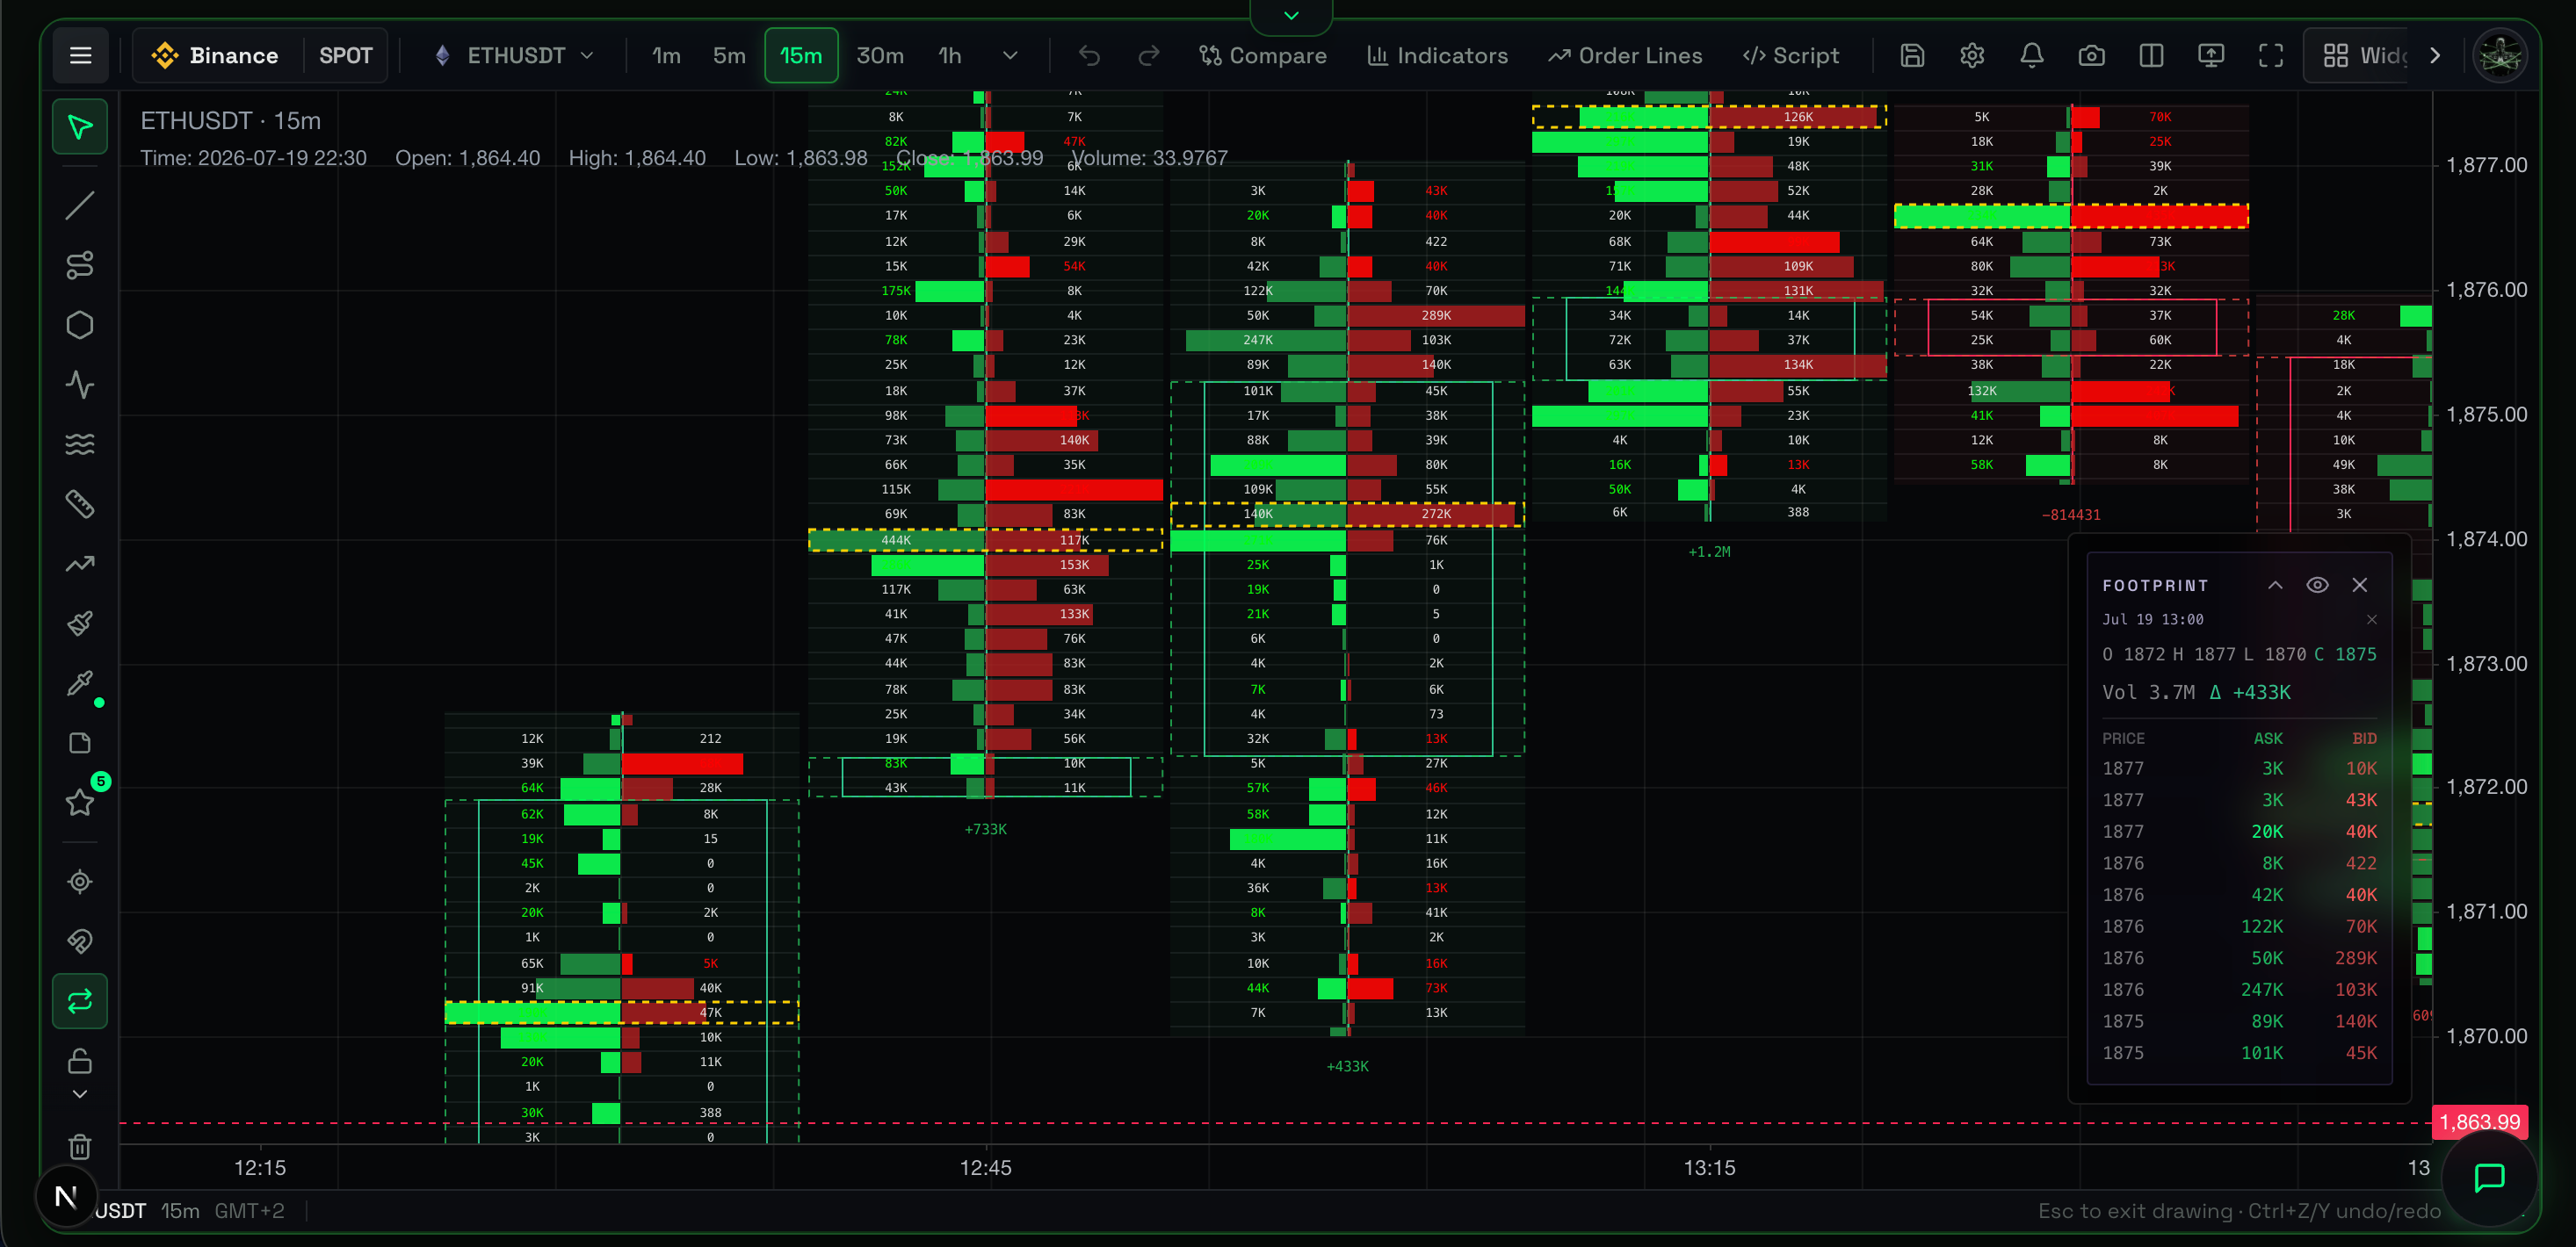Viewport: 2576px width, 1247px height.
Task: Open favorites star with badge 5
Action: [80, 802]
